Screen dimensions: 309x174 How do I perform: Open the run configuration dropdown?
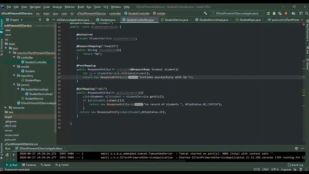pyautogui.click(x=237, y=14)
